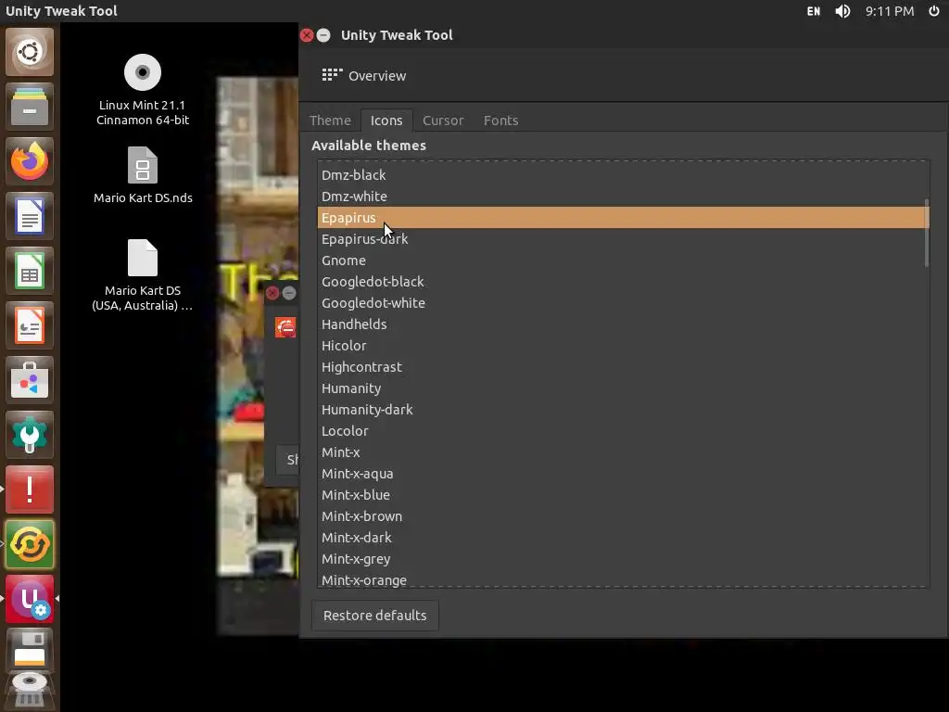The width and height of the screenshot is (949, 712).
Task: Open LibreOffice Writer from dock
Action: (30, 216)
